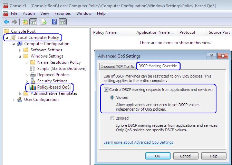
Task: Toggle the Show/Hide Action Pane icon
Action: pyautogui.click(x=62, y=22)
